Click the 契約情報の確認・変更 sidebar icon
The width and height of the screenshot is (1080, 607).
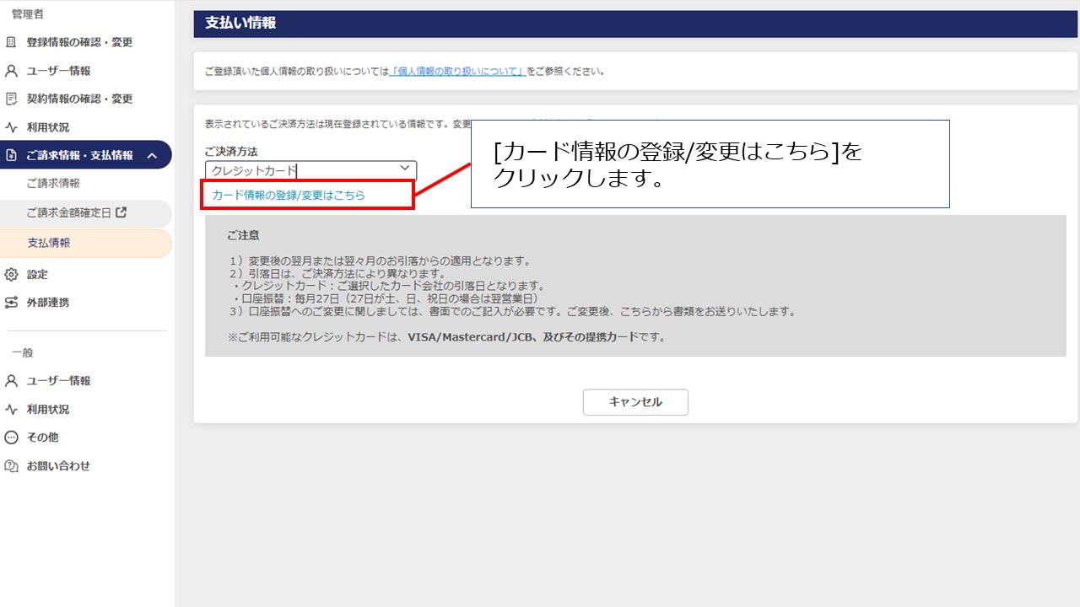pyautogui.click(x=13, y=99)
